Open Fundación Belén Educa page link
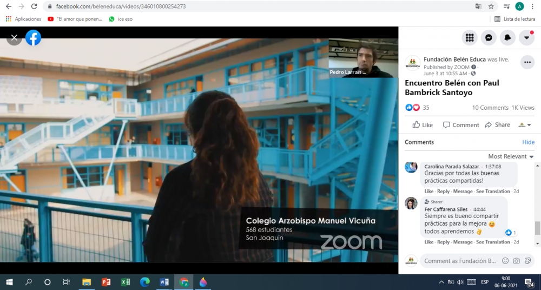541x290 pixels. pyautogui.click(x=454, y=60)
